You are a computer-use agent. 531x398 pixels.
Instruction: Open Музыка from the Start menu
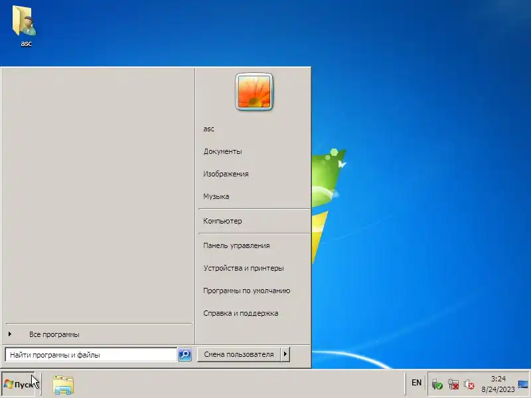click(x=216, y=196)
